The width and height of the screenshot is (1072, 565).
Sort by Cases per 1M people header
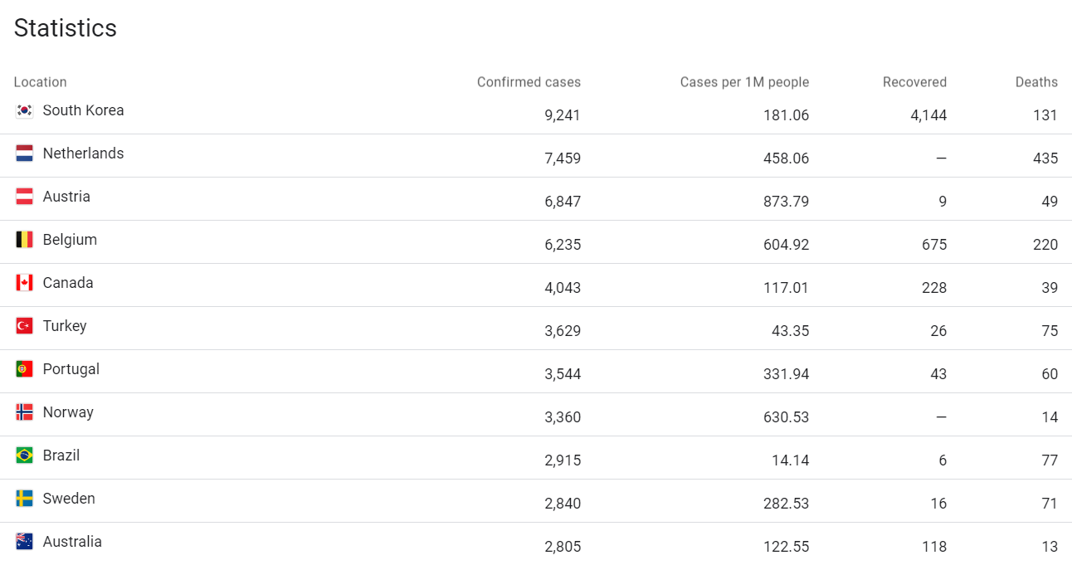744,82
